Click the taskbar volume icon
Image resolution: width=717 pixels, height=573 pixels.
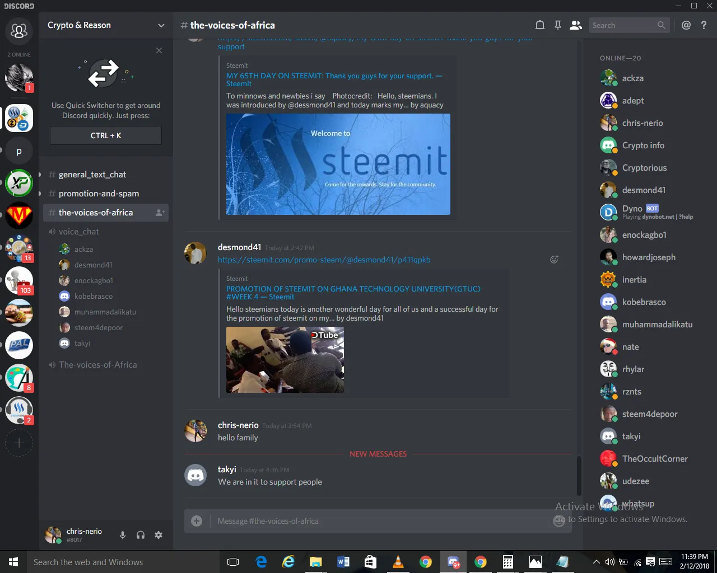609,562
